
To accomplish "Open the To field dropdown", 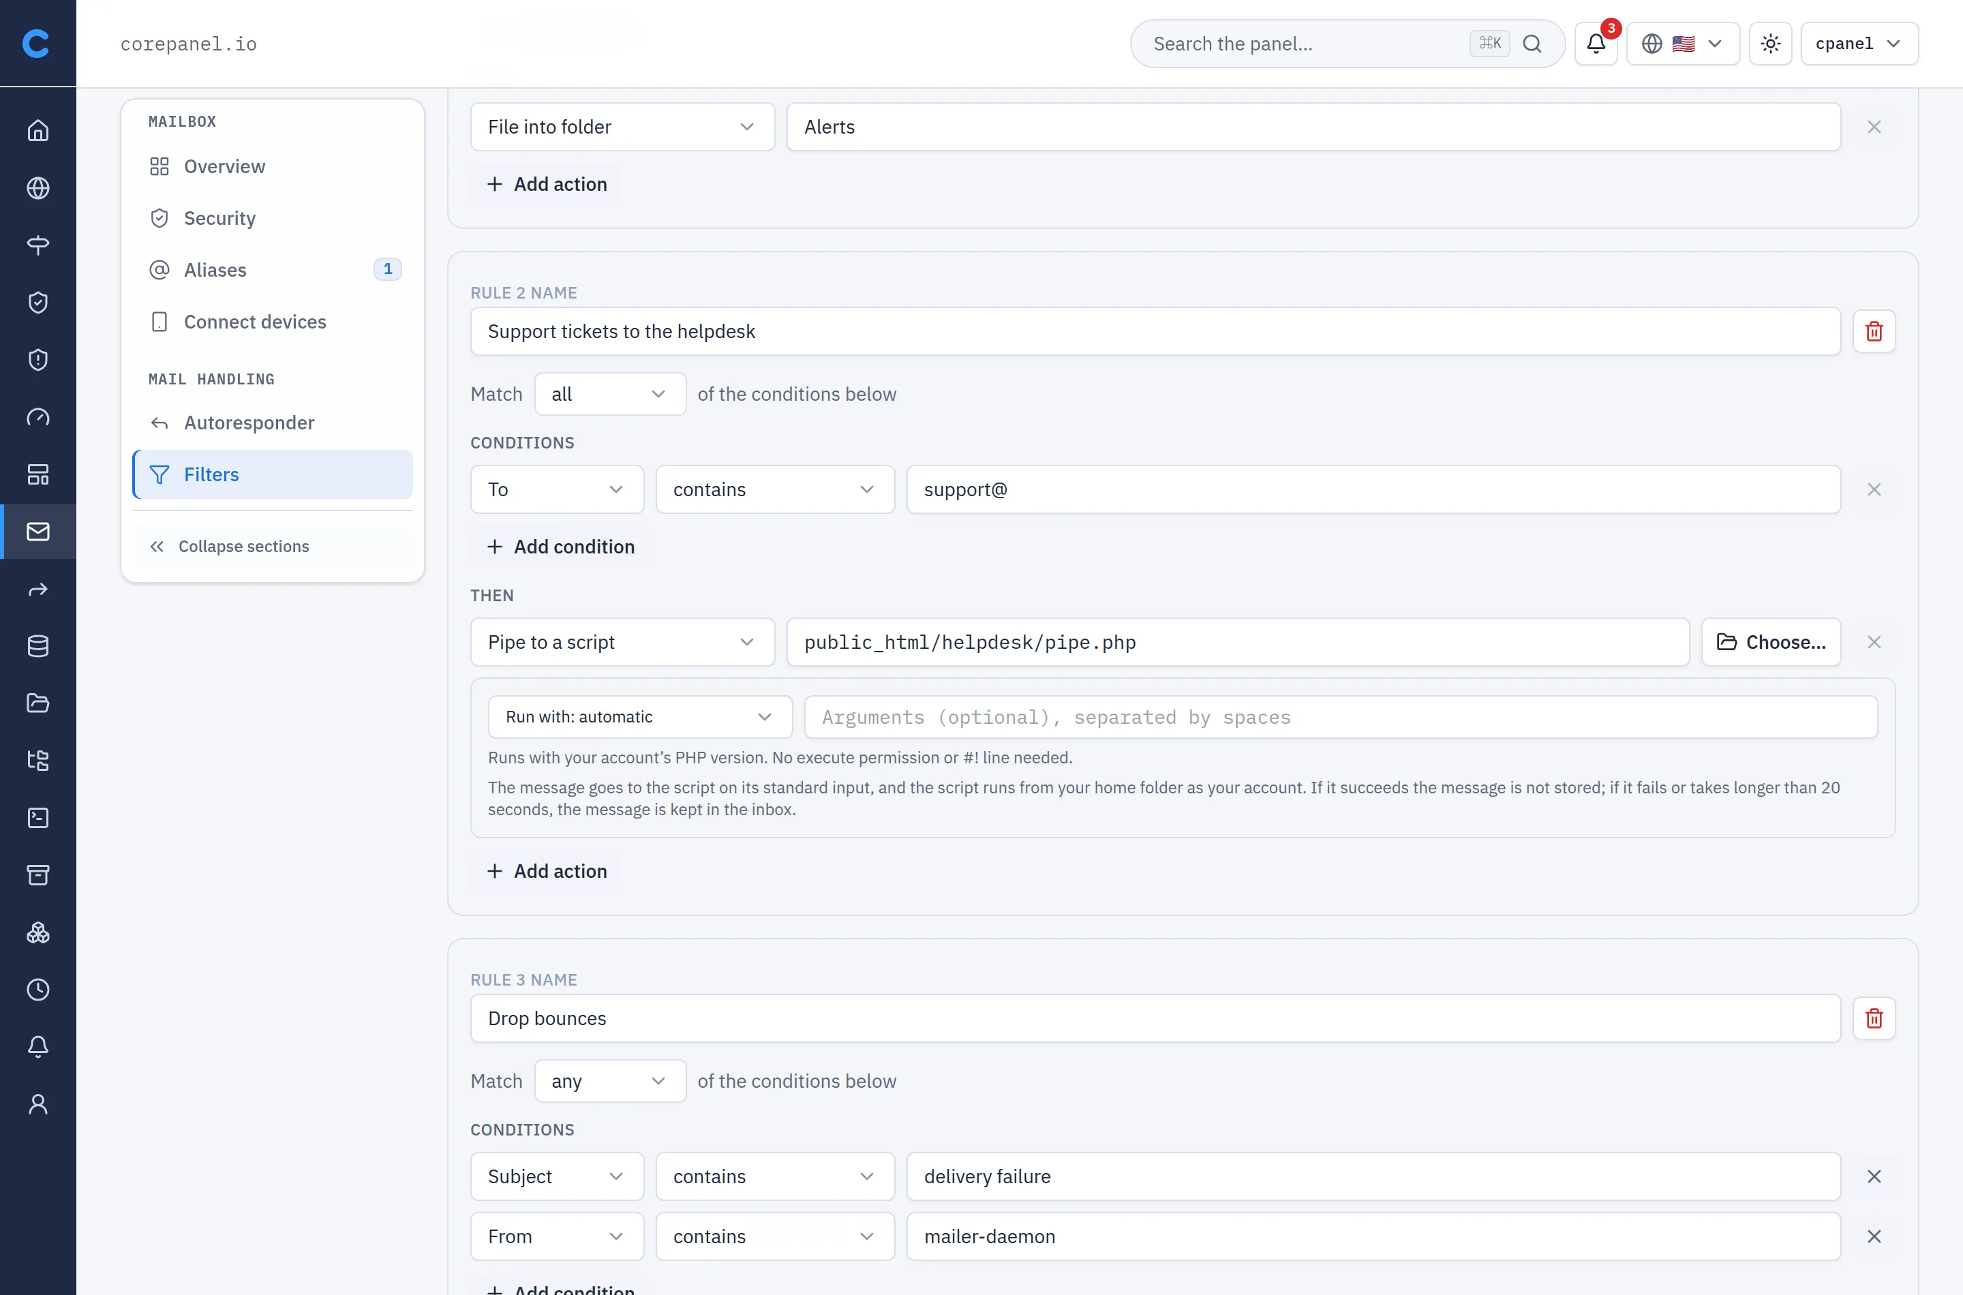I will click(x=557, y=490).
